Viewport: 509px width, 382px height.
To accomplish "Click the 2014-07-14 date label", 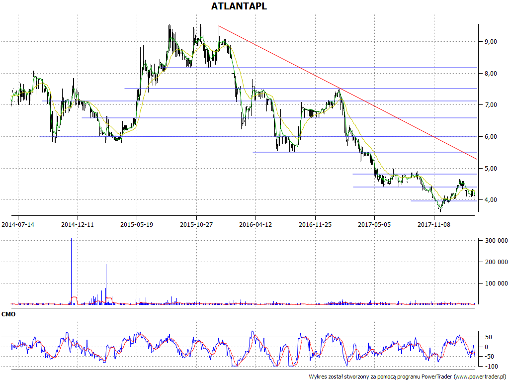I will coord(18,224).
